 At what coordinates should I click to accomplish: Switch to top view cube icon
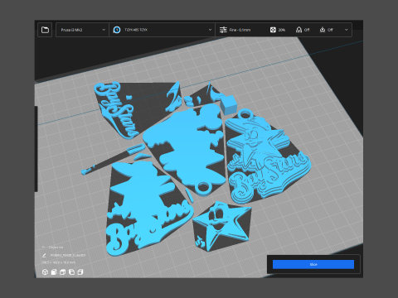(63, 272)
